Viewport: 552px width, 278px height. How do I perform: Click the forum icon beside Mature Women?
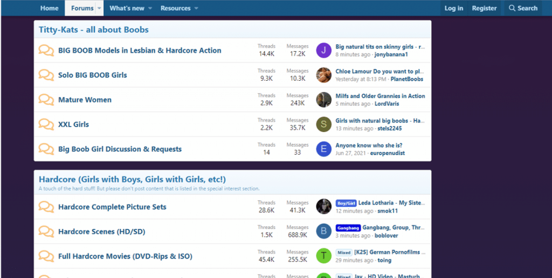coord(46,100)
